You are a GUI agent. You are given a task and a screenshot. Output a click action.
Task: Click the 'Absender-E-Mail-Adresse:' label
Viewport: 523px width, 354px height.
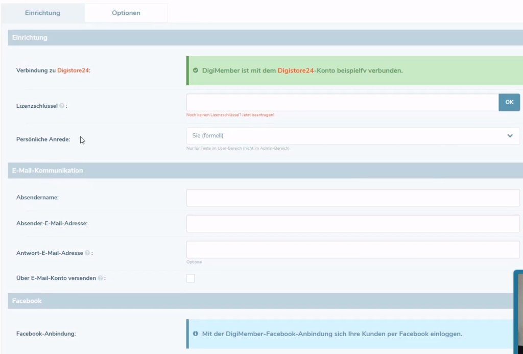click(52, 224)
